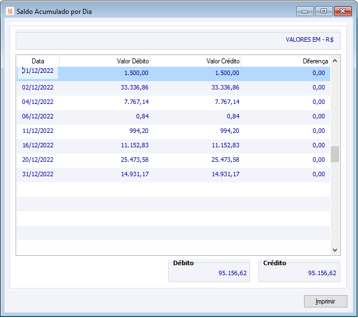This screenshot has height=318, width=358.
Task: Click the 01/12/2022 date input cell
Action: tap(38, 73)
